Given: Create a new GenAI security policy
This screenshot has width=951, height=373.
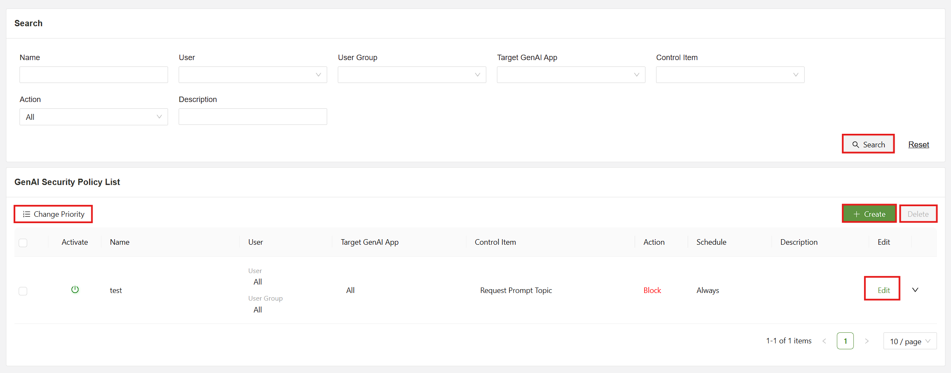Looking at the screenshot, I should point(869,214).
